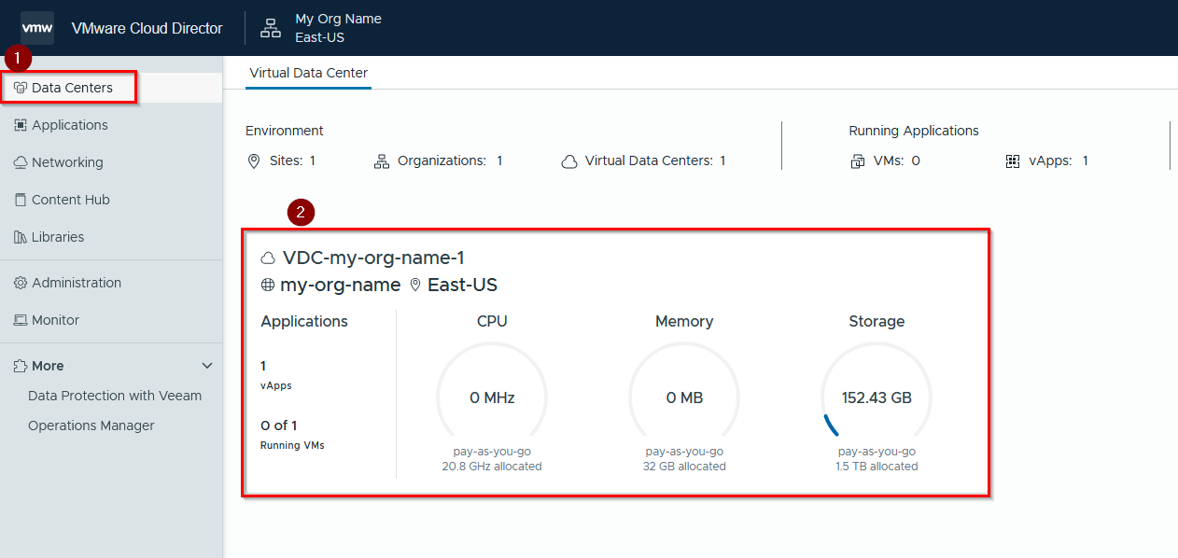1178x558 pixels.
Task: Click the Libraries books icon
Action: [21, 237]
